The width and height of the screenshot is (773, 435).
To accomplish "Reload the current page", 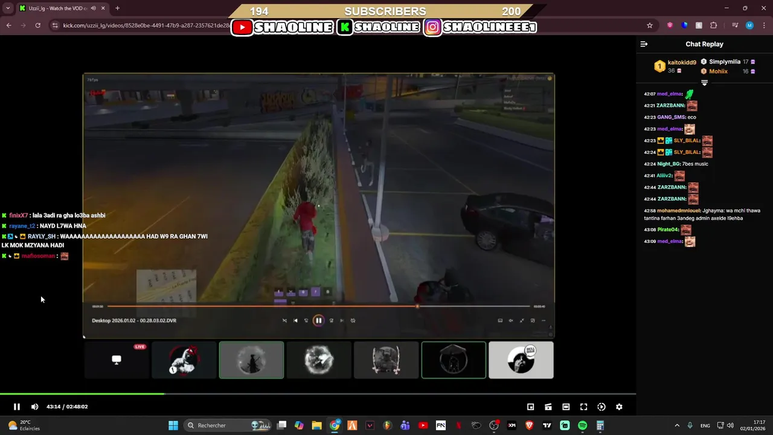I will click(x=37, y=25).
